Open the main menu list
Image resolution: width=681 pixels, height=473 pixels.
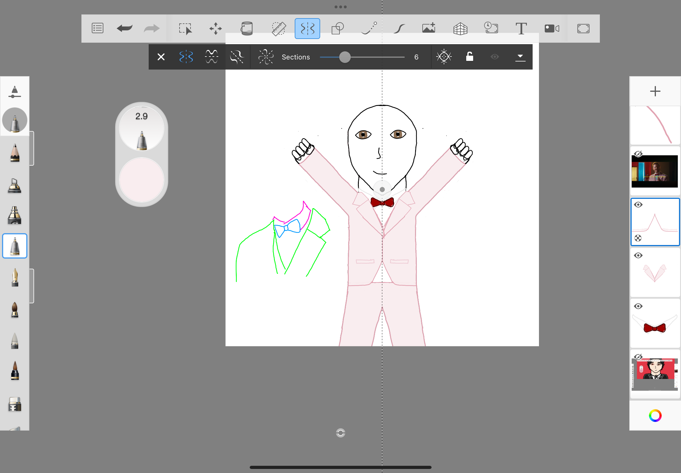98,29
